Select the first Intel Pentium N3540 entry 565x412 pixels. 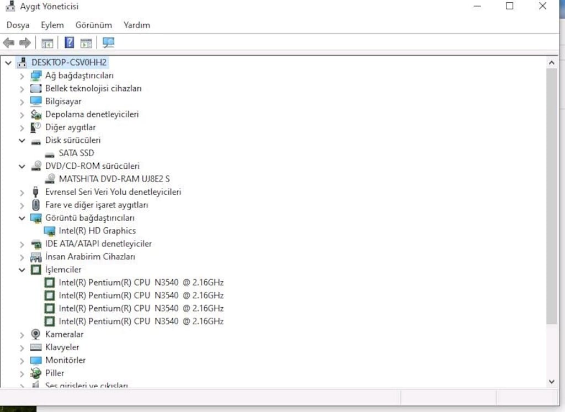(141, 282)
